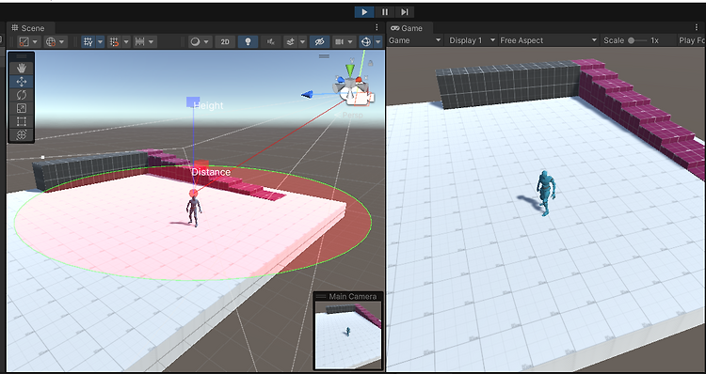Click the Distance handle red cube

click(201, 164)
